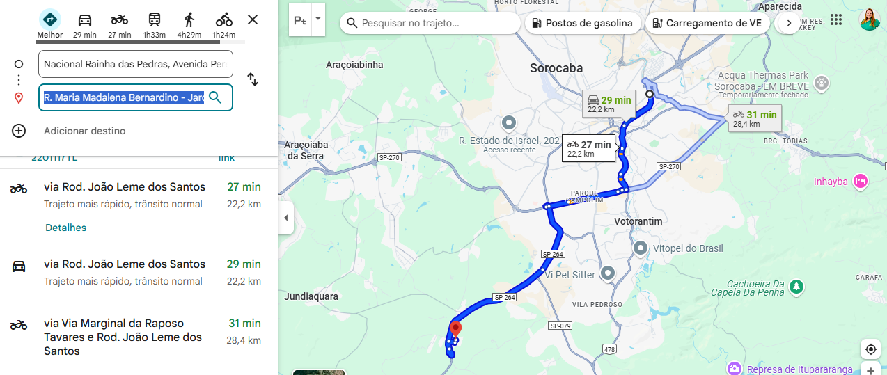Filter by Carregamento de VE
This screenshot has height=375, width=887.
[707, 23]
